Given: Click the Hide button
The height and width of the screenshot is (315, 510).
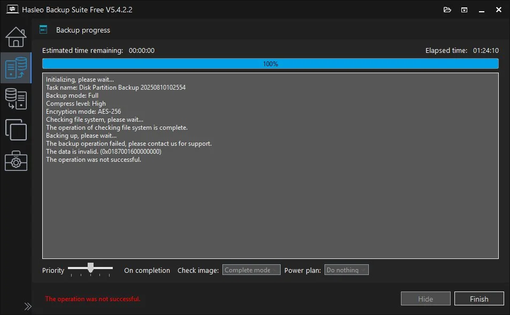Looking at the screenshot, I should click(426, 299).
